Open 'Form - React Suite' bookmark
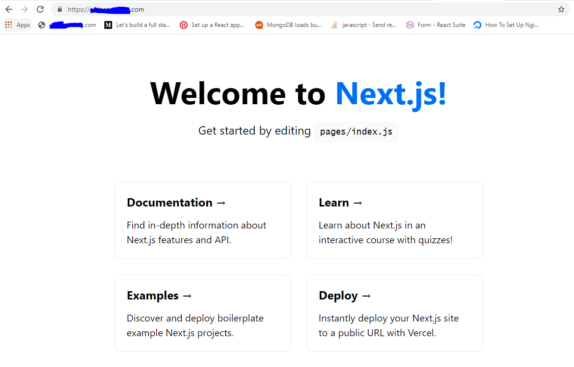The height and width of the screenshot is (367, 574). (x=435, y=25)
